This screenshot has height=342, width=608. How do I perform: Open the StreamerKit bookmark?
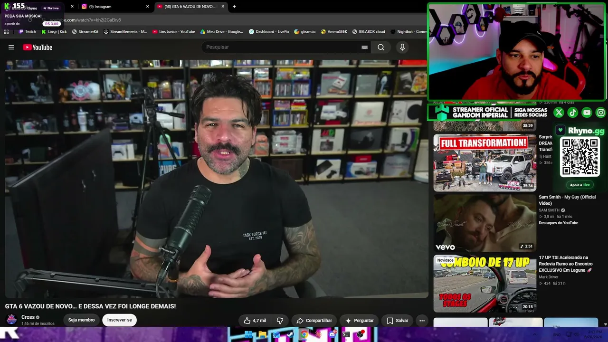coord(85,32)
